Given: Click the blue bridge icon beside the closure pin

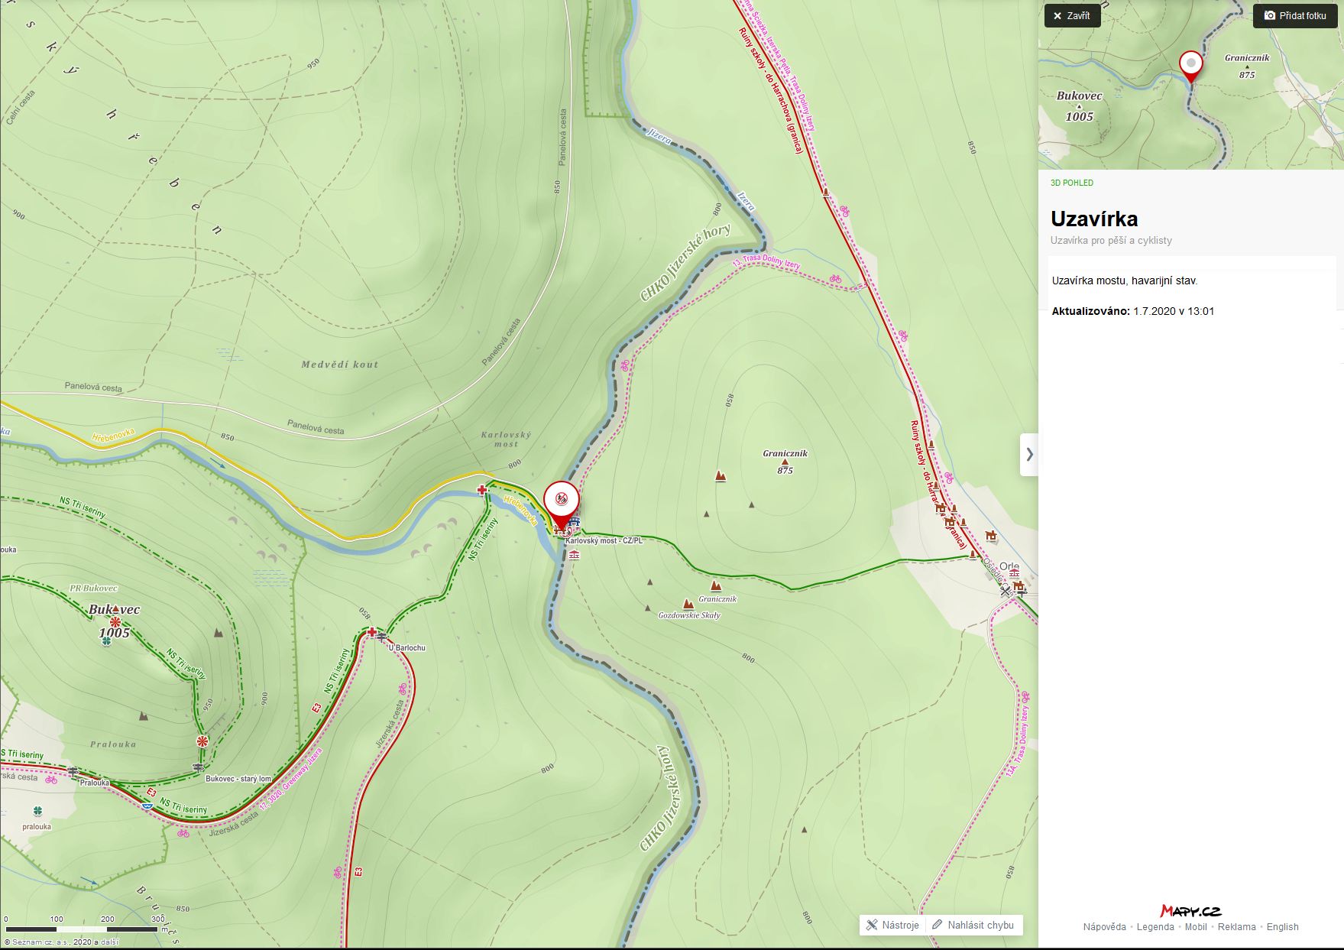Looking at the screenshot, I should pos(575,522).
